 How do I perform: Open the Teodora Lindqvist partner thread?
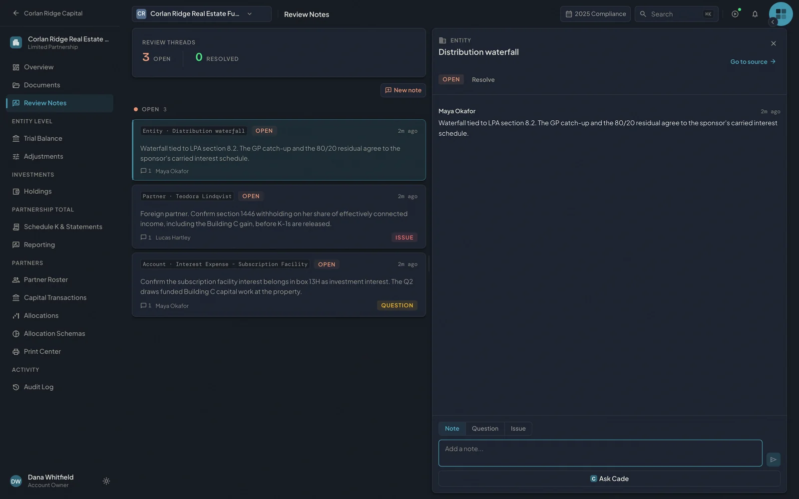279,217
